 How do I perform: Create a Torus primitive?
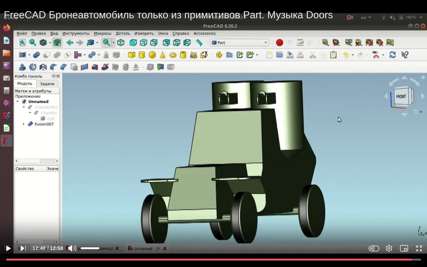coord(173,55)
